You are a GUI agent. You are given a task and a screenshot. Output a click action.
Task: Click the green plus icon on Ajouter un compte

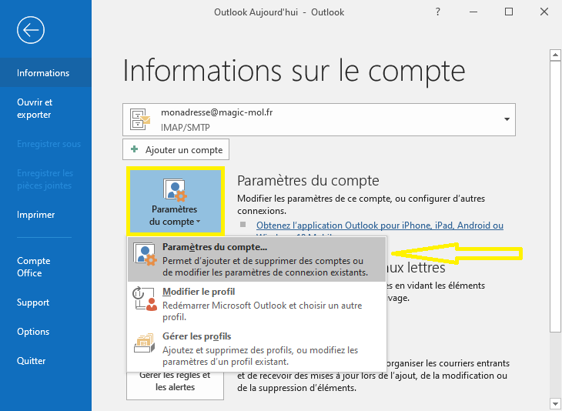(135, 149)
